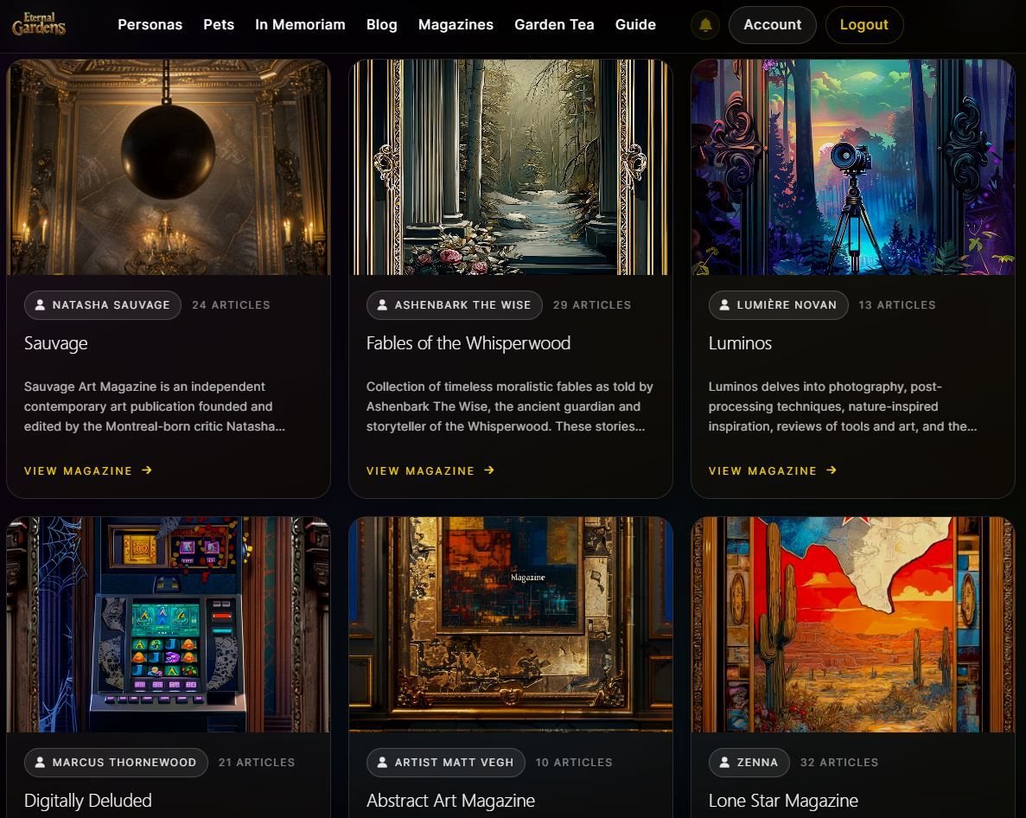
Task: Open the Ashenbark The Wise author badge
Action: pyautogui.click(x=454, y=305)
